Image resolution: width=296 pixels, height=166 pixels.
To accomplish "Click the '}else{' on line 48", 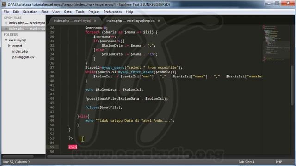I will coord(83,116).
